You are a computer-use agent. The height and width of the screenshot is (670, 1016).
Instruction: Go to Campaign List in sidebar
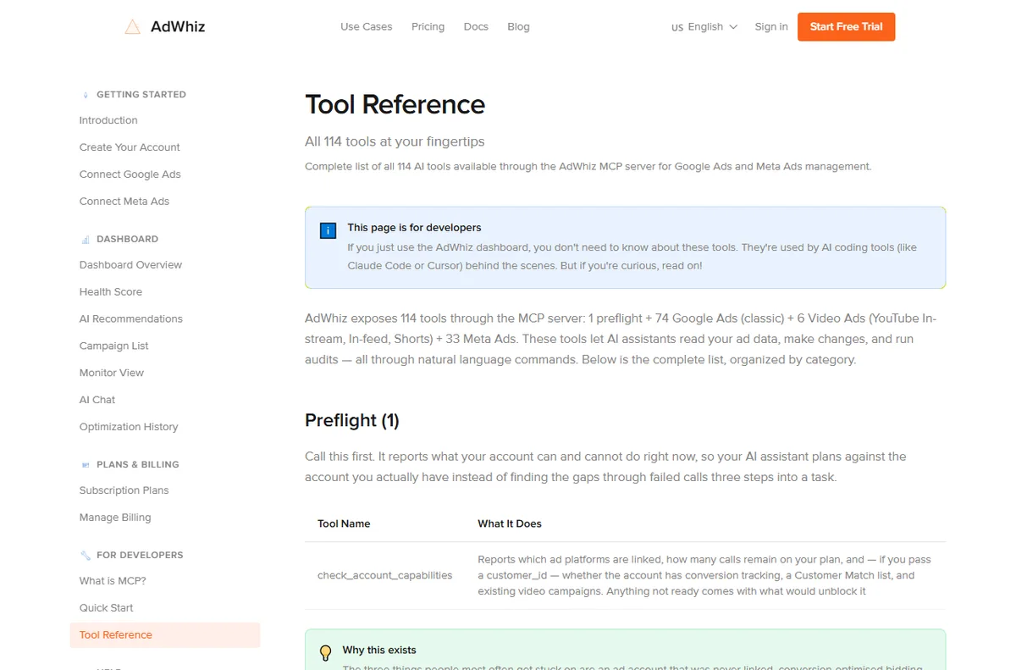click(114, 346)
